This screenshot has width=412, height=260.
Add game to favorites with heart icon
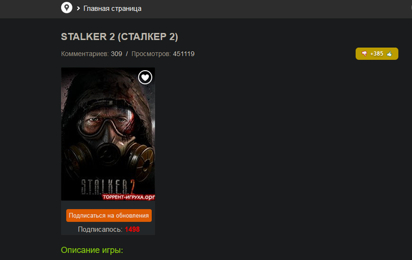(x=145, y=77)
